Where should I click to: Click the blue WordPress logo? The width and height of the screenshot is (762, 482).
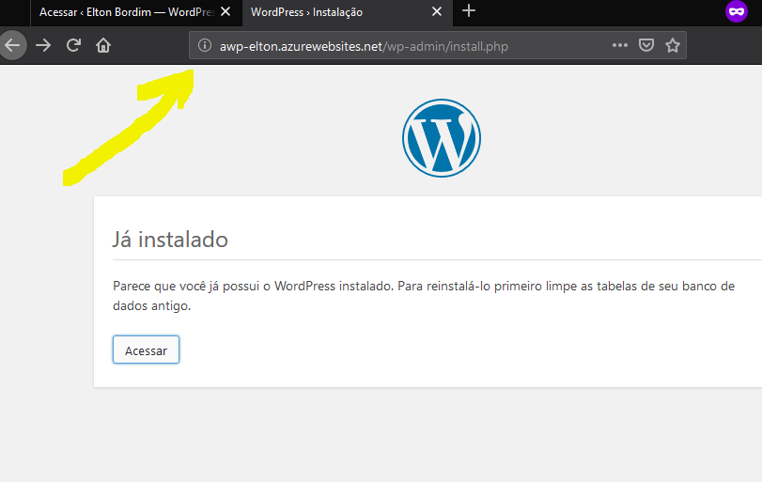[441, 138]
